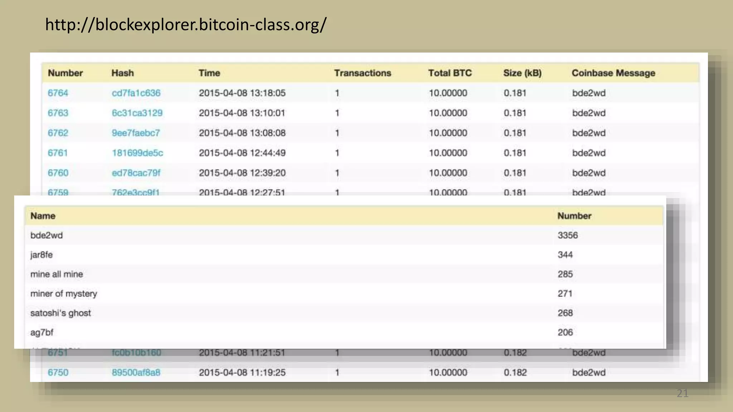Click coinbase message in block 6764 row

[589, 93]
